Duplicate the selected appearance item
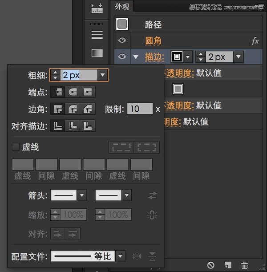This screenshot has width=267, height=272. point(228,265)
